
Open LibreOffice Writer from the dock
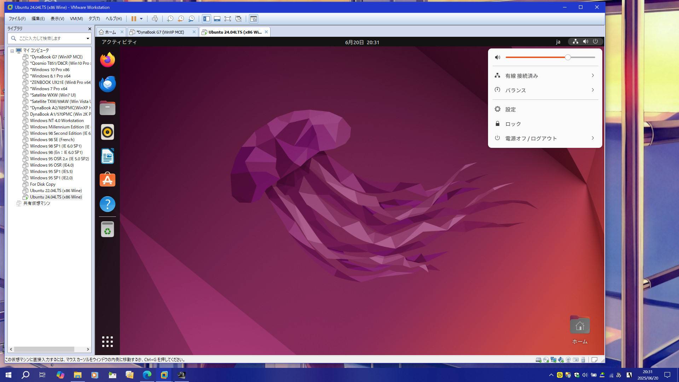click(x=108, y=156)
